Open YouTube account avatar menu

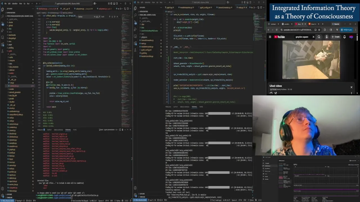(351, 37)
